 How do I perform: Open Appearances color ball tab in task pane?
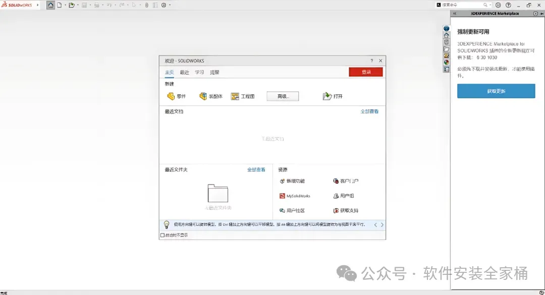446,63
